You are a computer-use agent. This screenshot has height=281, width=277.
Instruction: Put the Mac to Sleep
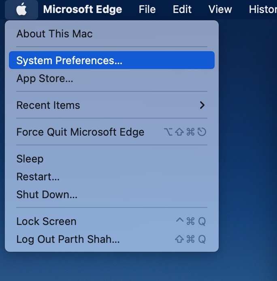point(112,159)
